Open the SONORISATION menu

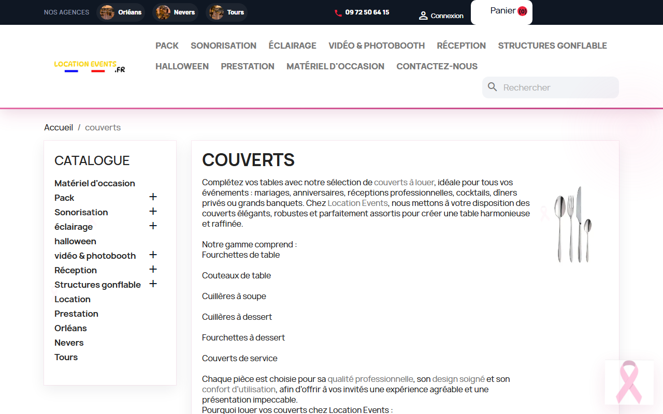[223, 46]
